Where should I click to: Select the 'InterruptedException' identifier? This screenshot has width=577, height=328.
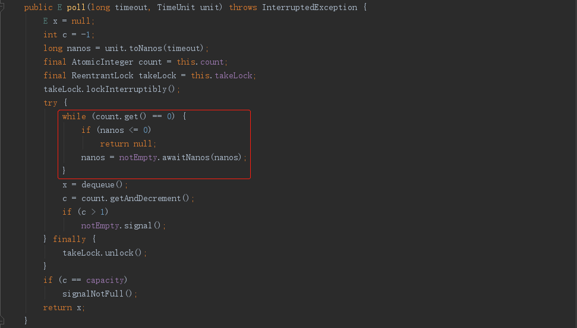[310, 7]
